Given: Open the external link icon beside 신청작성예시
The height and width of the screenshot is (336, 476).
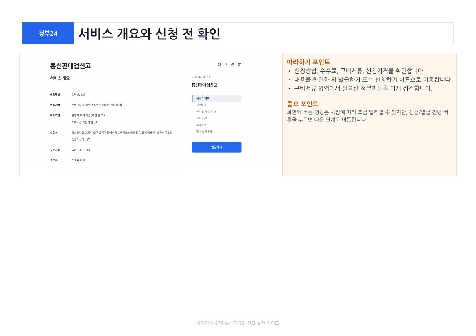Looking at the screenshot, I should tap(89, 139).
